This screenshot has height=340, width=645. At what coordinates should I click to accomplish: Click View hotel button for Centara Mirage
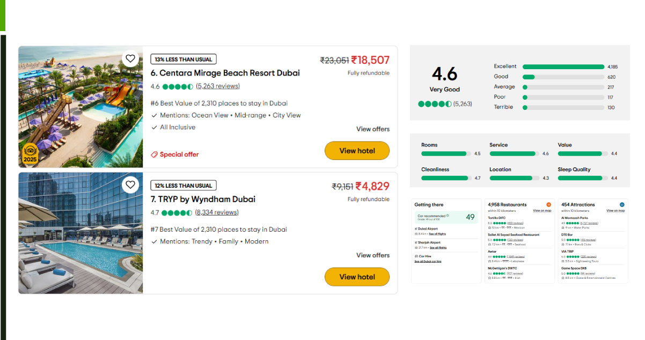pos(357,151)
